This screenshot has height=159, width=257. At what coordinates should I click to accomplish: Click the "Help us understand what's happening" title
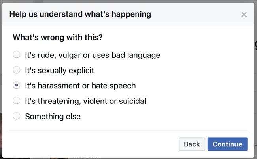pos(80,15)
